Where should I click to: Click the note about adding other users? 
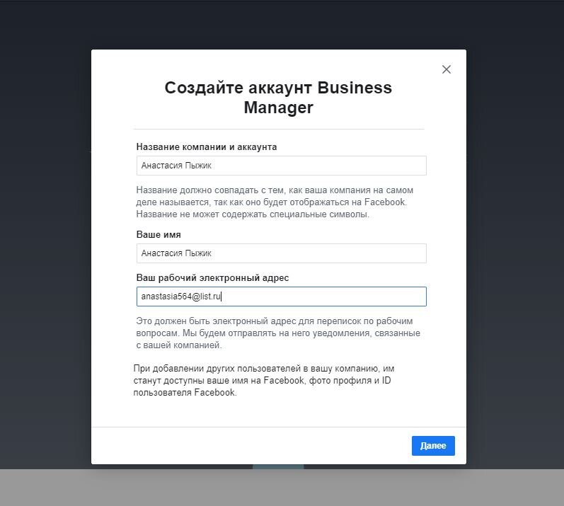pyautogui.click(x=264, y=381)
